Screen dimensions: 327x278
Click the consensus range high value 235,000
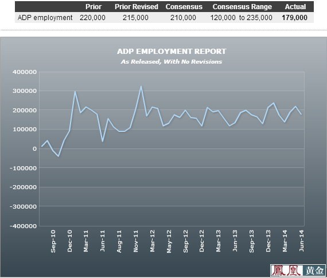[259, 18]
